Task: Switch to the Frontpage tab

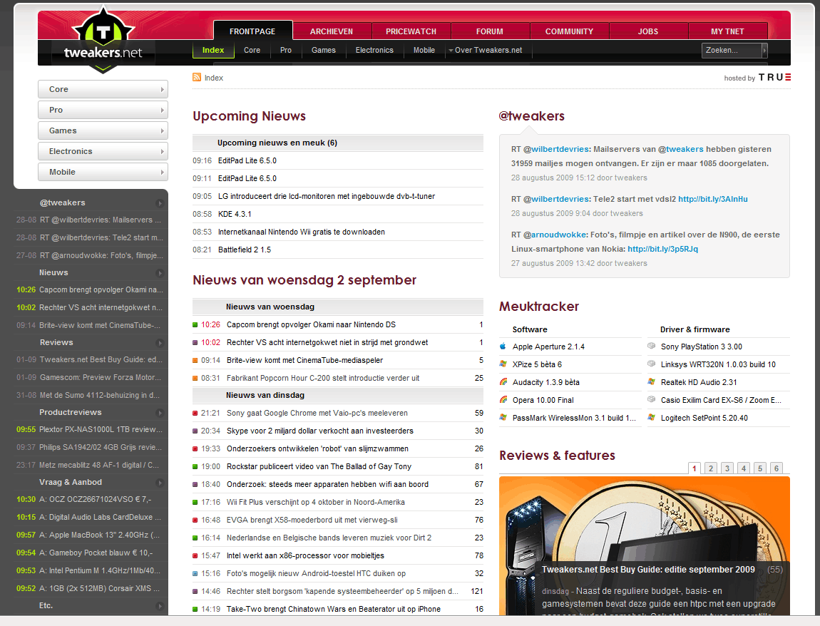Action: (x=252, y=31)
